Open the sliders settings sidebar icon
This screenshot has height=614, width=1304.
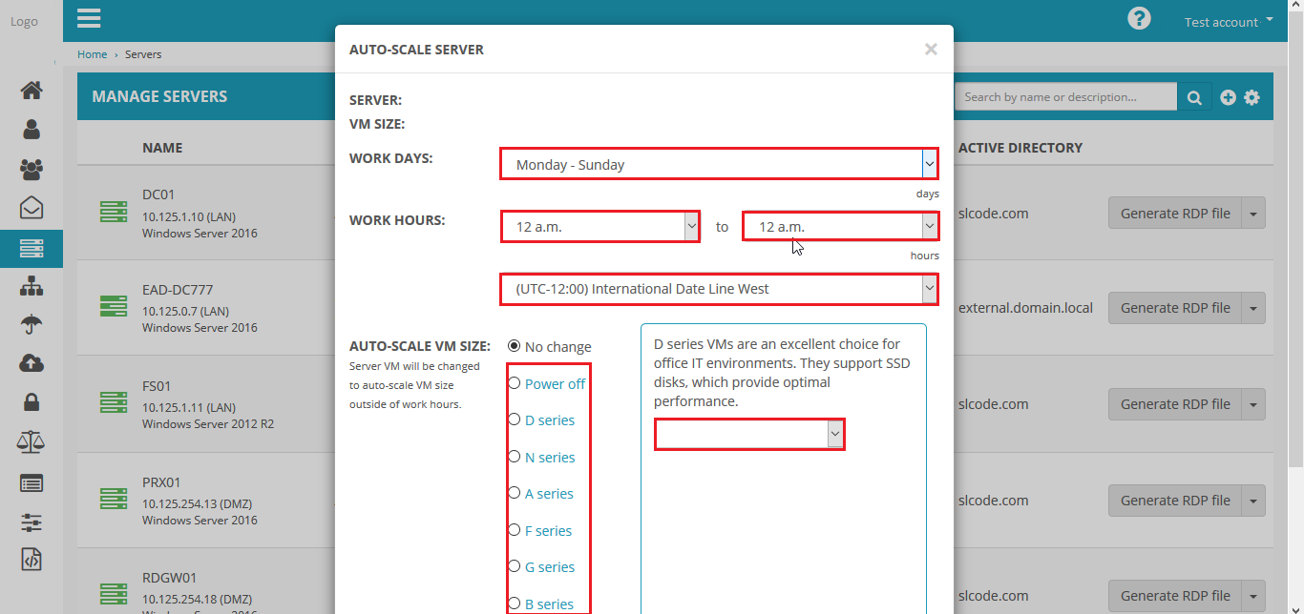pyautogui.click(x=32, y=522)
